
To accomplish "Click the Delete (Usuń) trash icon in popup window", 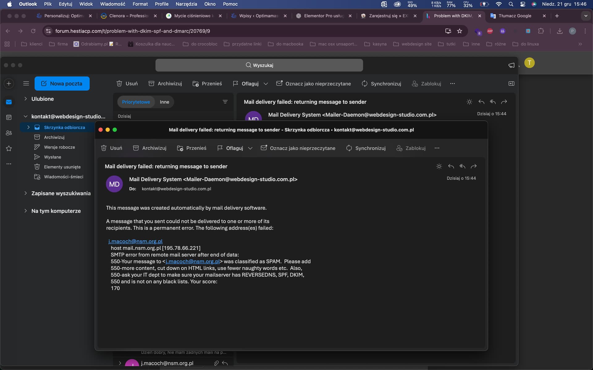I will click(104, 148).
